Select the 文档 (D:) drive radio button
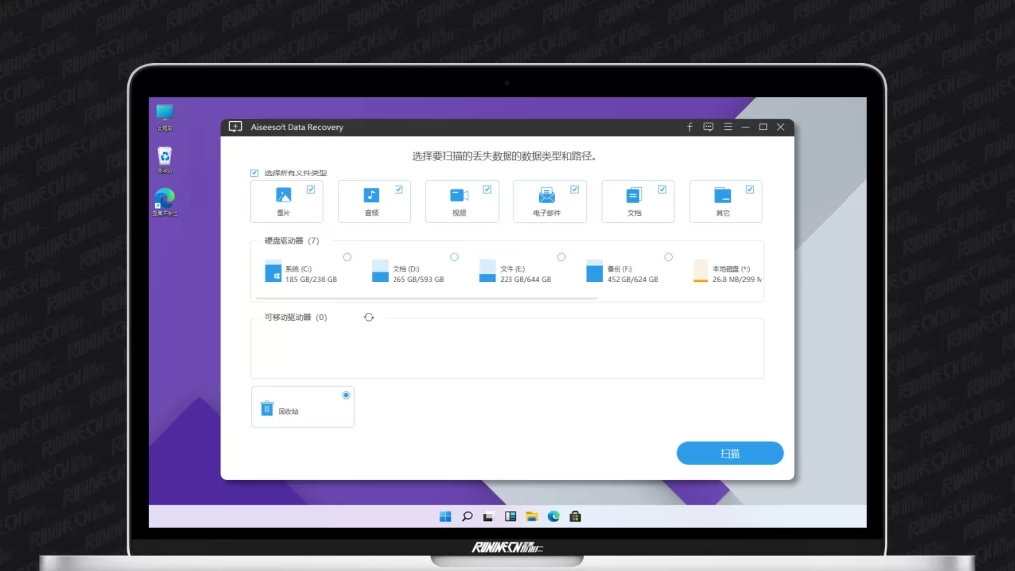The image size is (1015, 571). click(x=454, y=257)
